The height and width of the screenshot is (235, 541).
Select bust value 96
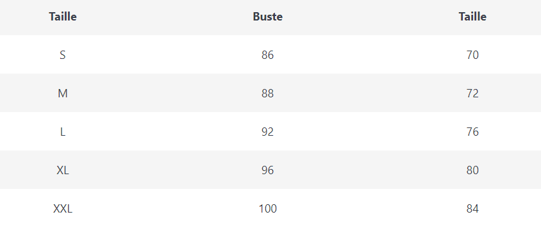[x=267, y=170]
